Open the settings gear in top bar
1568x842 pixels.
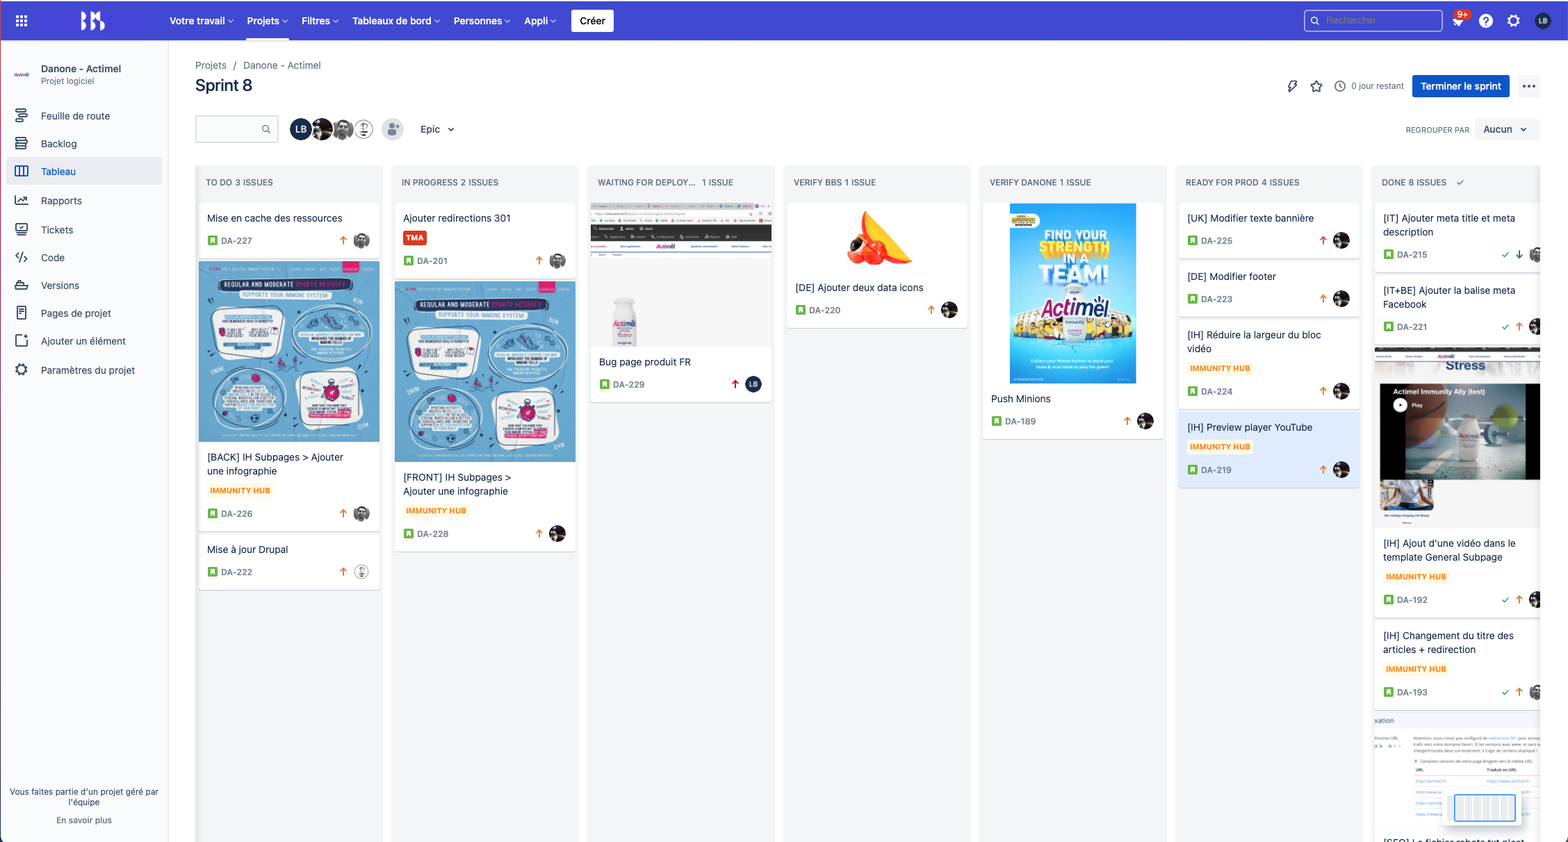pos(1514,21)
